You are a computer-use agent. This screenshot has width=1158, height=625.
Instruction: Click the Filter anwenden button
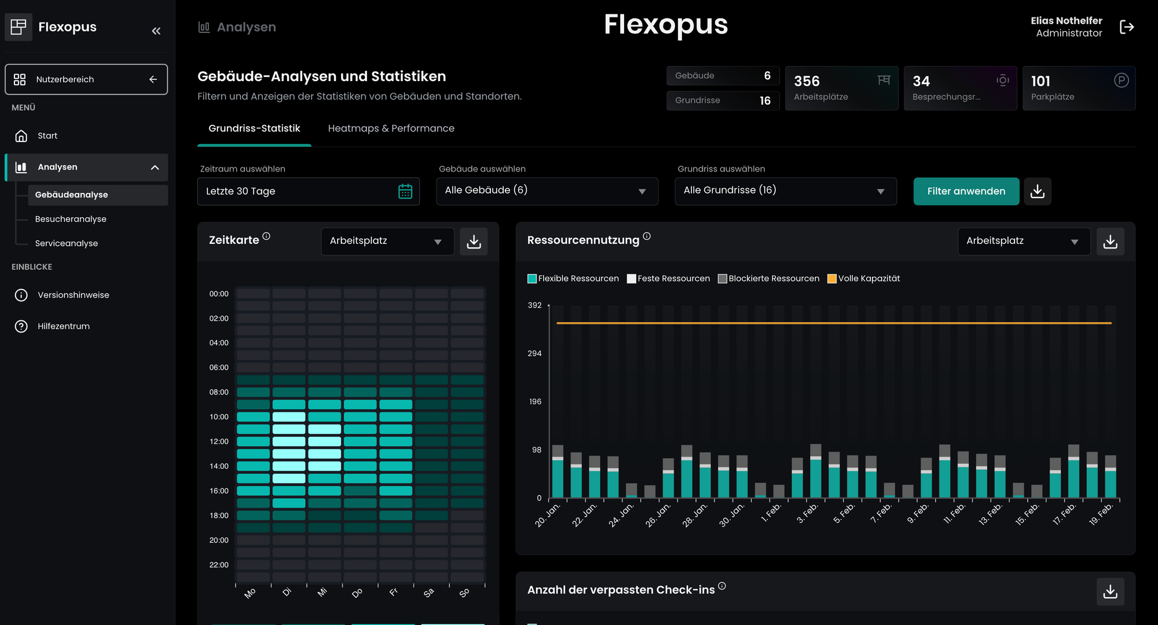pyautogui.click(x=966, y=191)
